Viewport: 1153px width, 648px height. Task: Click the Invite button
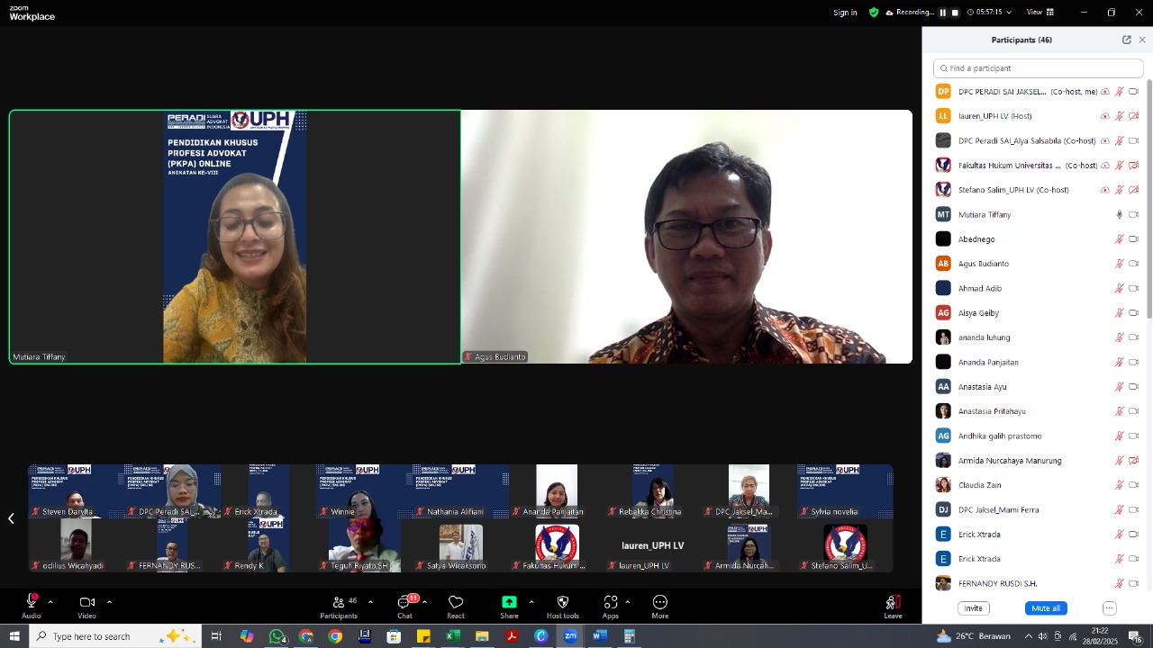974,608
